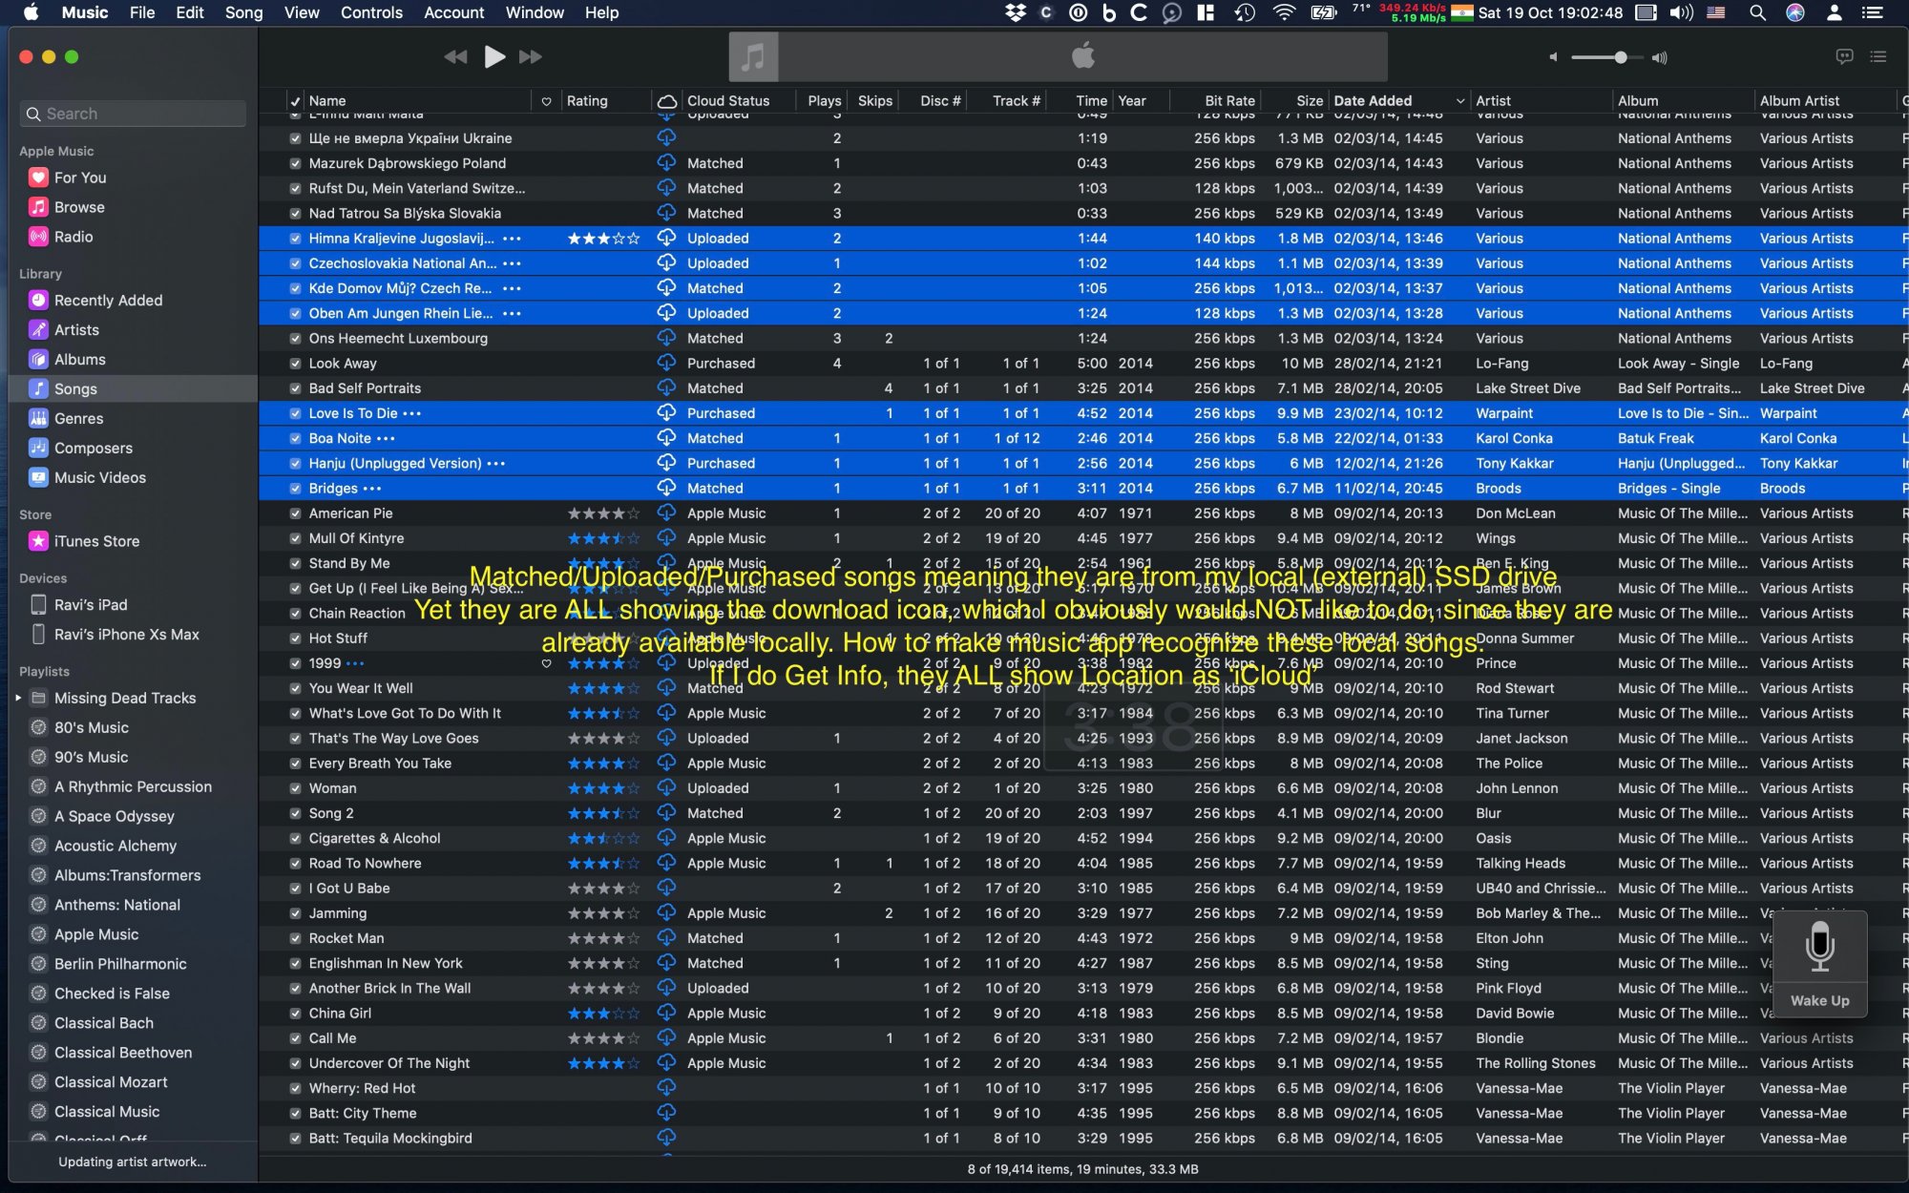Toggle the checkmark column header

(295, 101)
